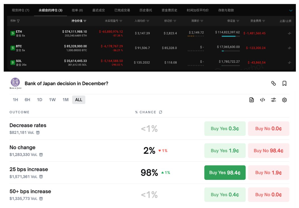Select the 1W time range
Viewport: 299px width, 208px height.
click(x=52, y=100)
